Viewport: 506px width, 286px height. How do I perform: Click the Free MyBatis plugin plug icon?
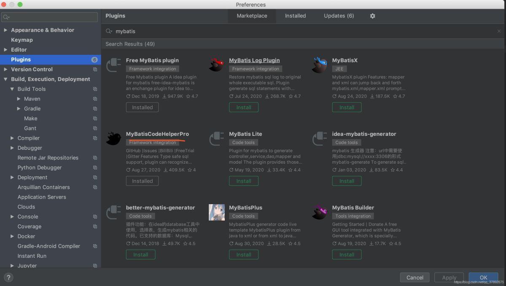(x=113, y=65)
